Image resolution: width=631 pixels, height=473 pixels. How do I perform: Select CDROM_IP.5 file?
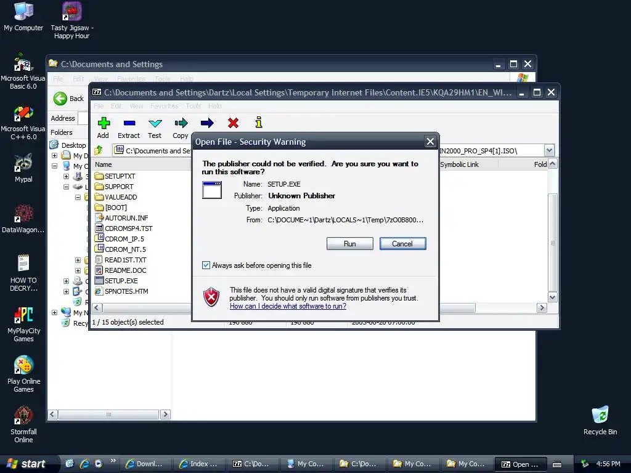[120, 239]
